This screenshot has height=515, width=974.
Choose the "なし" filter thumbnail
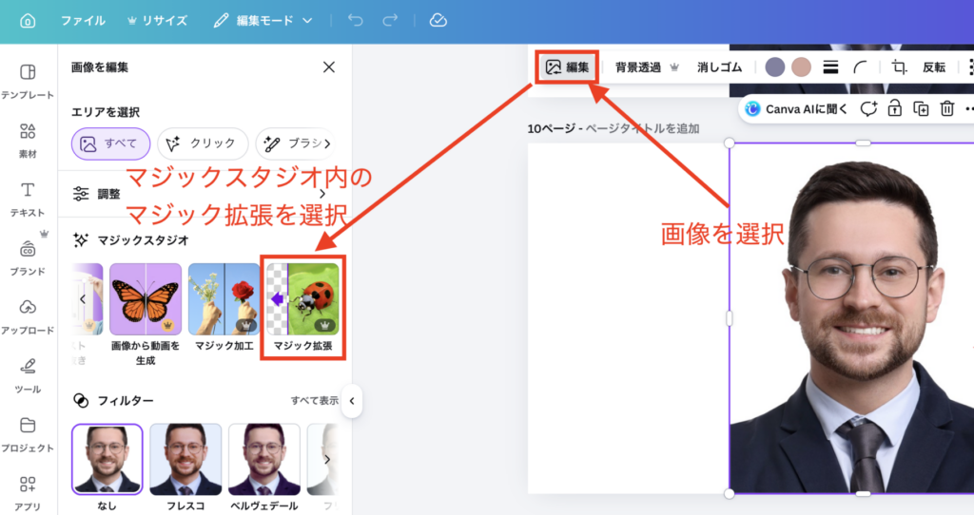point(107,460)
